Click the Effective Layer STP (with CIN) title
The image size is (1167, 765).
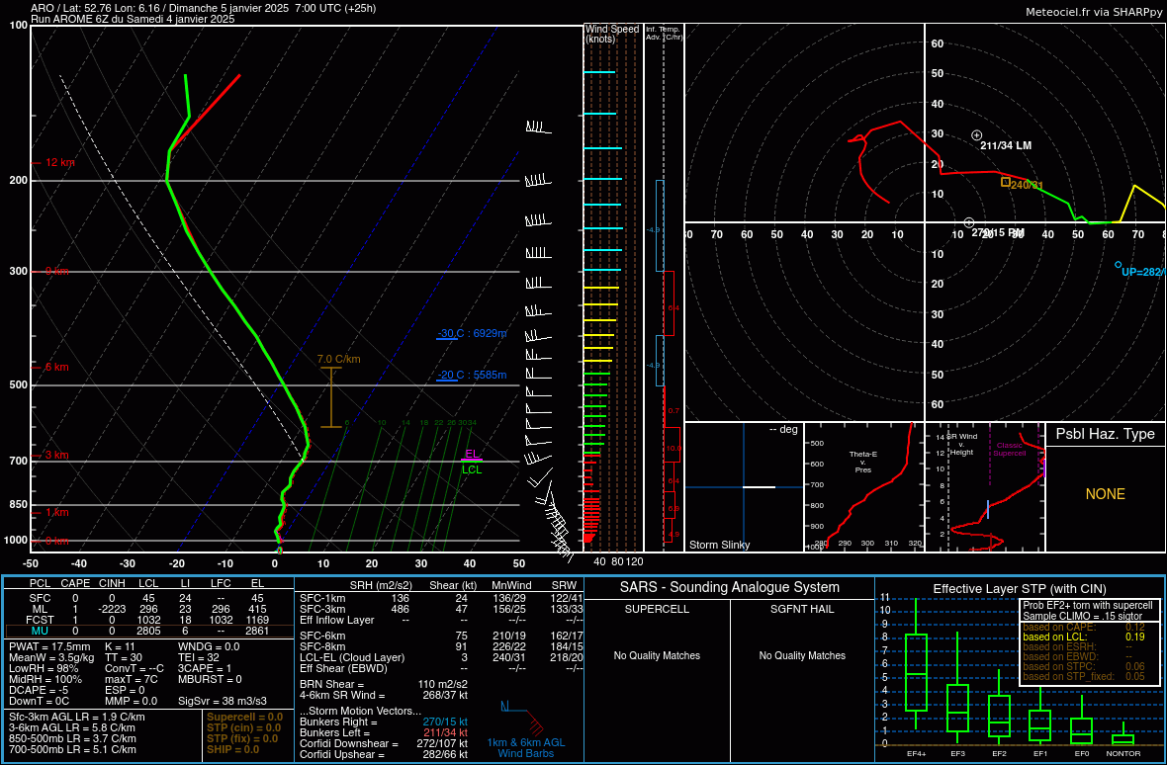(x=1019, y=589)
